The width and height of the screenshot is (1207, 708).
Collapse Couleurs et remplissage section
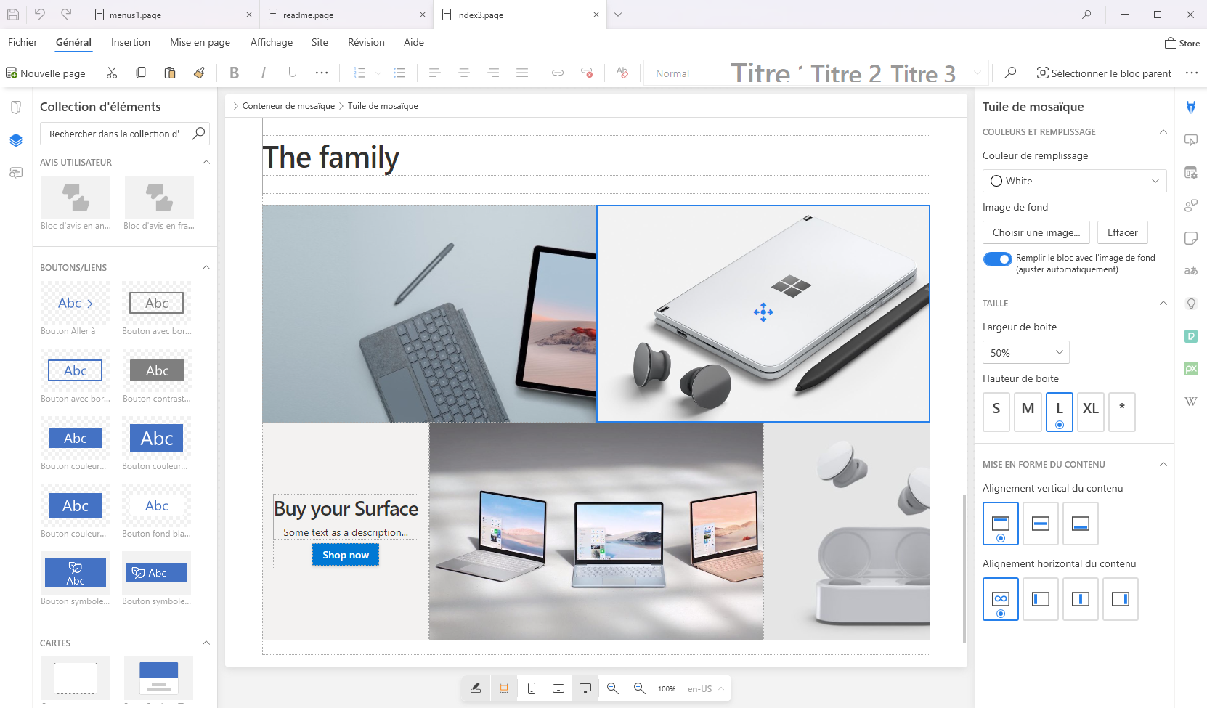click(x=1163, y=131)
